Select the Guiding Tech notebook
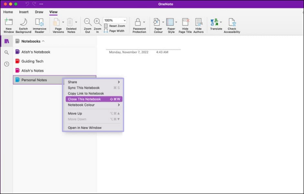The height and width of the screenshot is (194, 304). pos(32,61)
